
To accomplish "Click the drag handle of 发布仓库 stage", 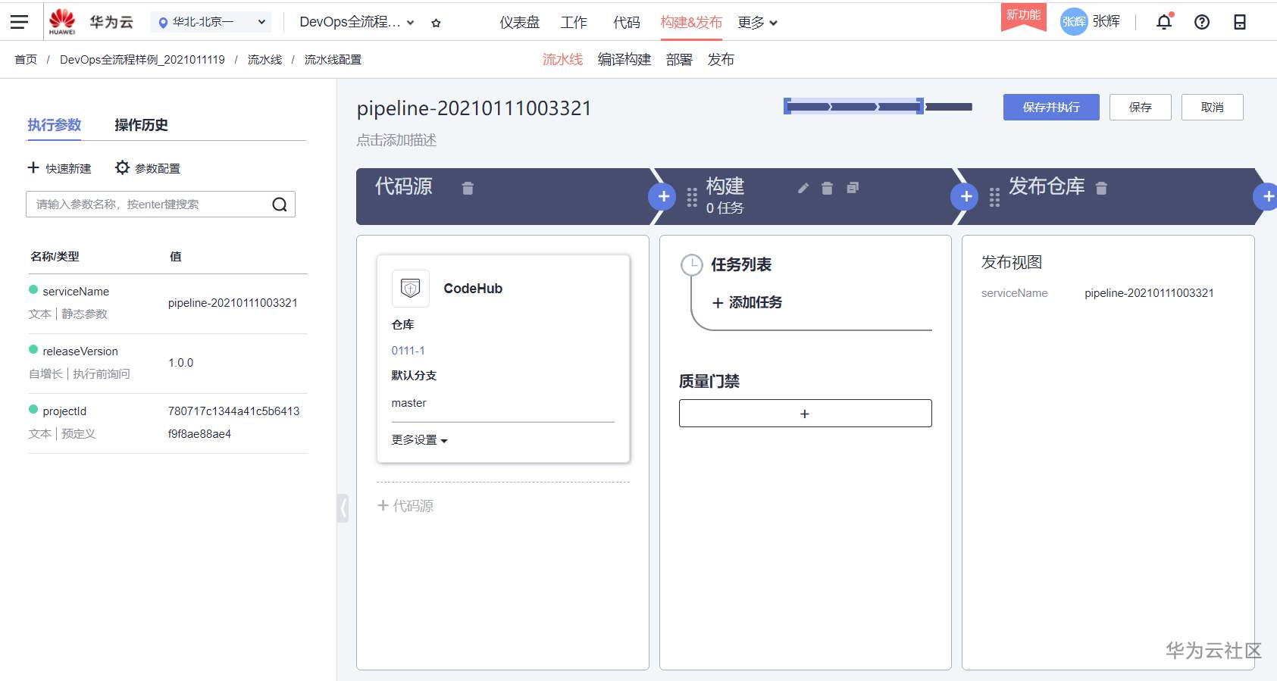I will [x=994, y=198].
